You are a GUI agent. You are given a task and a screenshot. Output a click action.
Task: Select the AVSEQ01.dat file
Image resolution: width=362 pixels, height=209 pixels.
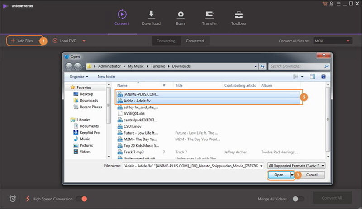131,114
